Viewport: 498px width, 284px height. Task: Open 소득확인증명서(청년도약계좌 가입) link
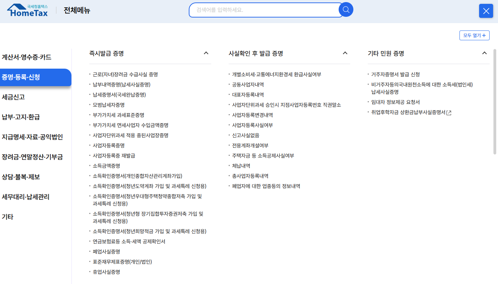[150, 186]
